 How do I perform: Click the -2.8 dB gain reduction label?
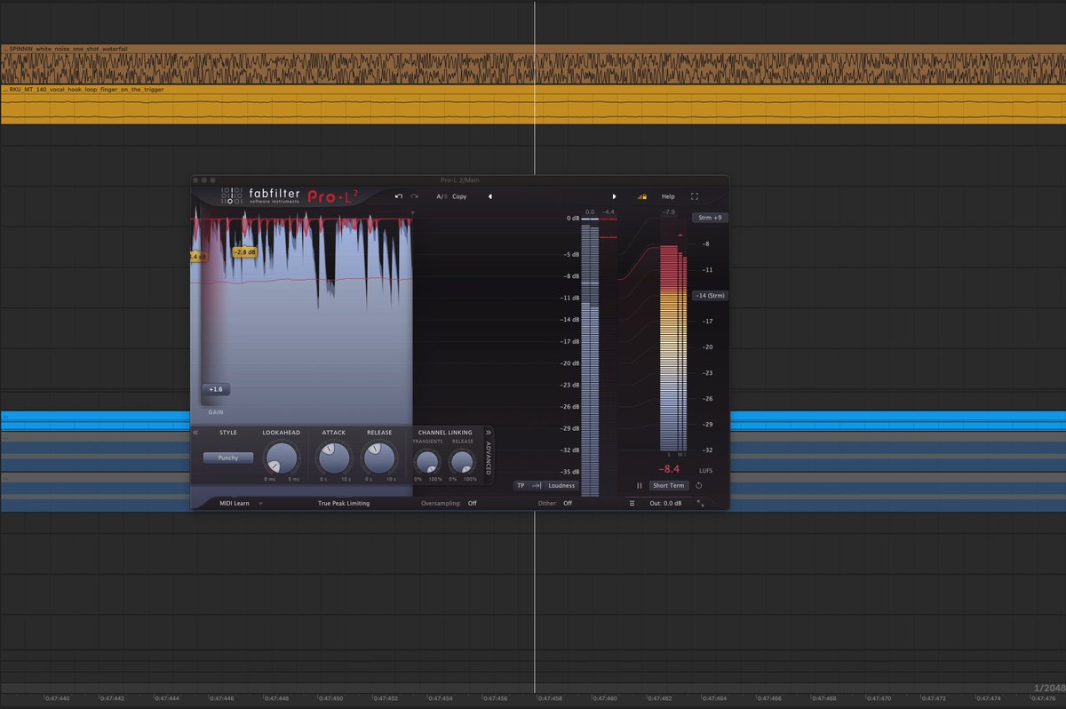[x=244, y=252]
